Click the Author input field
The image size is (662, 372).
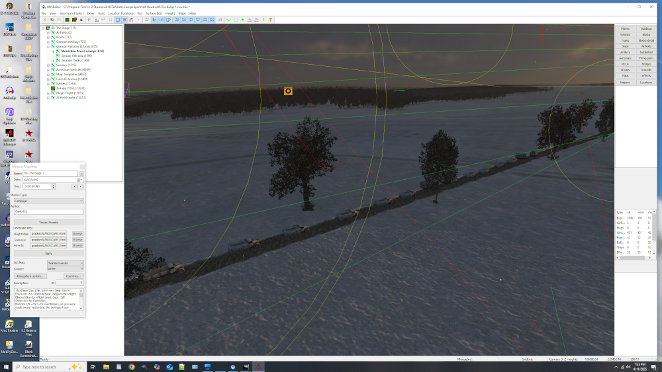pyautogui.click(x=48, y=211)
